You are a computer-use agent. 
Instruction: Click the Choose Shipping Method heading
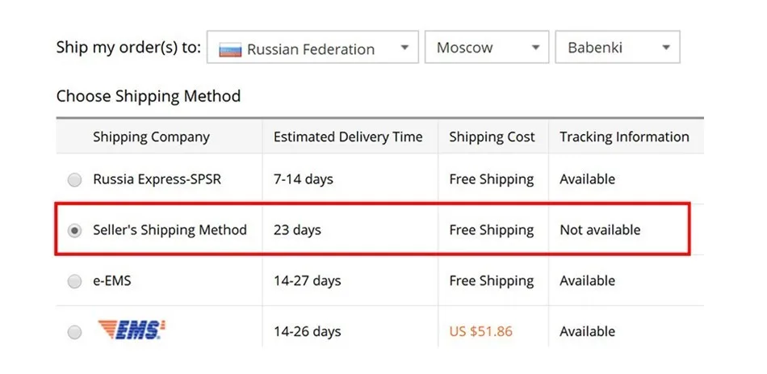coord(149,96)
